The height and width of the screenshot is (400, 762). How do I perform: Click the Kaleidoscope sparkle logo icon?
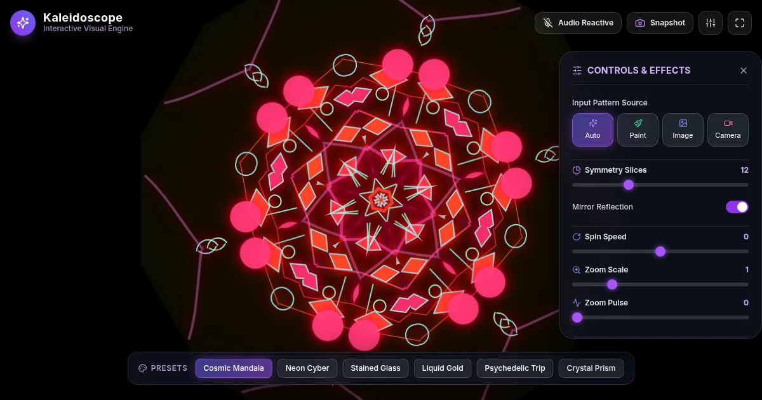click(x=23, y=23)
